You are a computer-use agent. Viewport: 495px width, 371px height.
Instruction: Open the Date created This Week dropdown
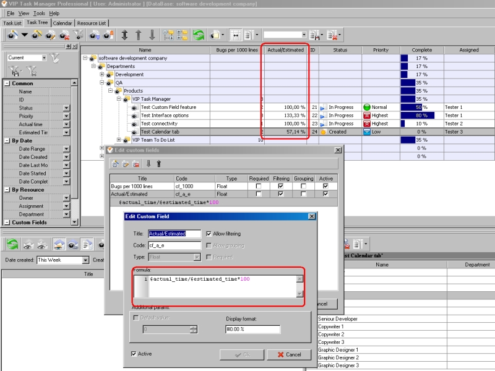(x=85, y=260)
